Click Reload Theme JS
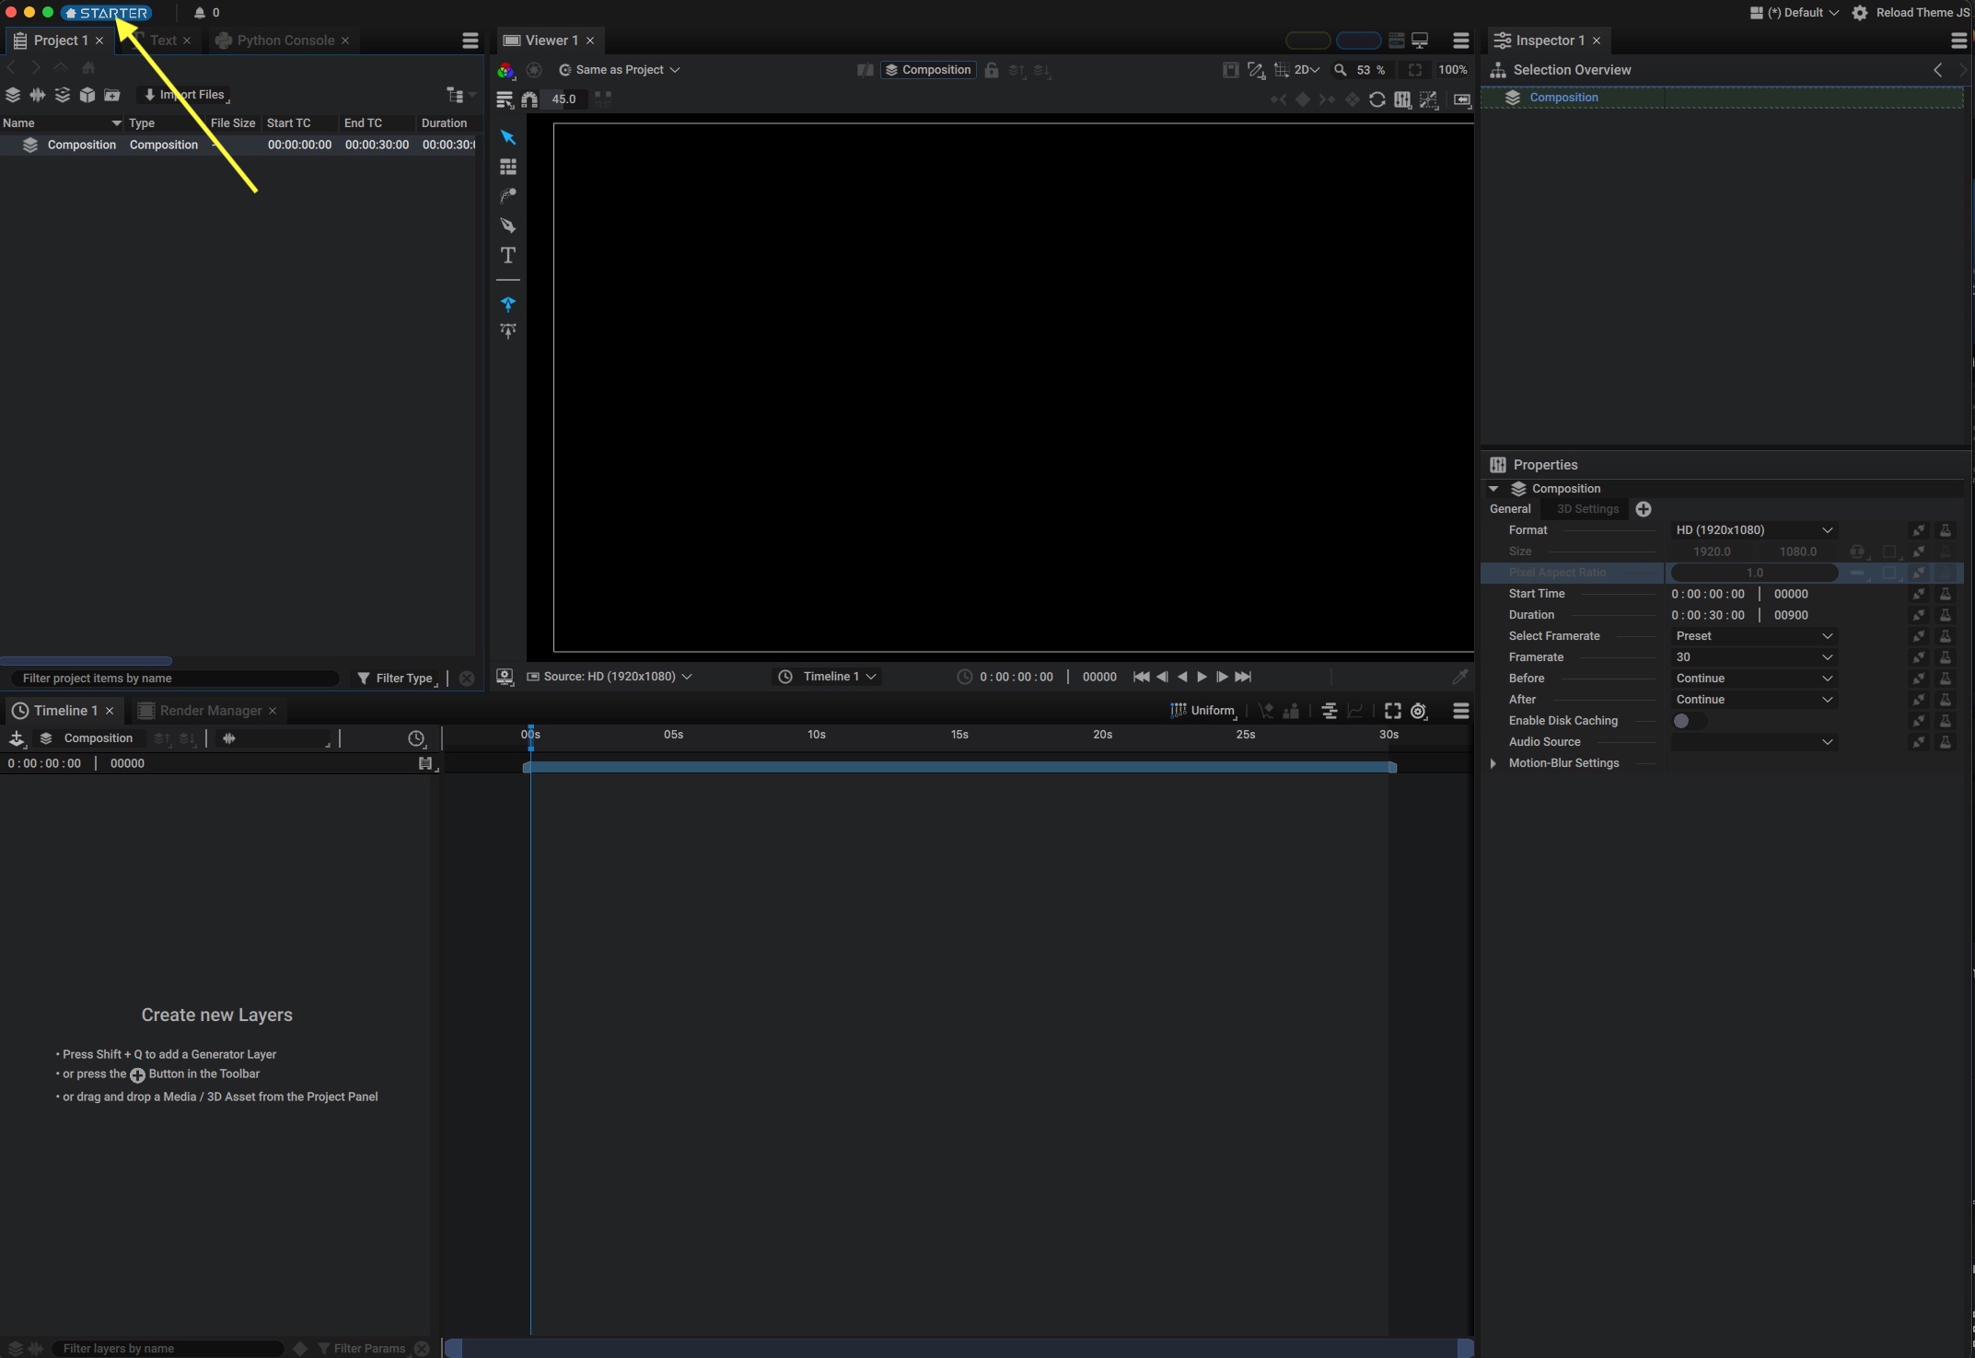Image resolution: width=1975 pixels, height=1358 pixels. 1923,13
